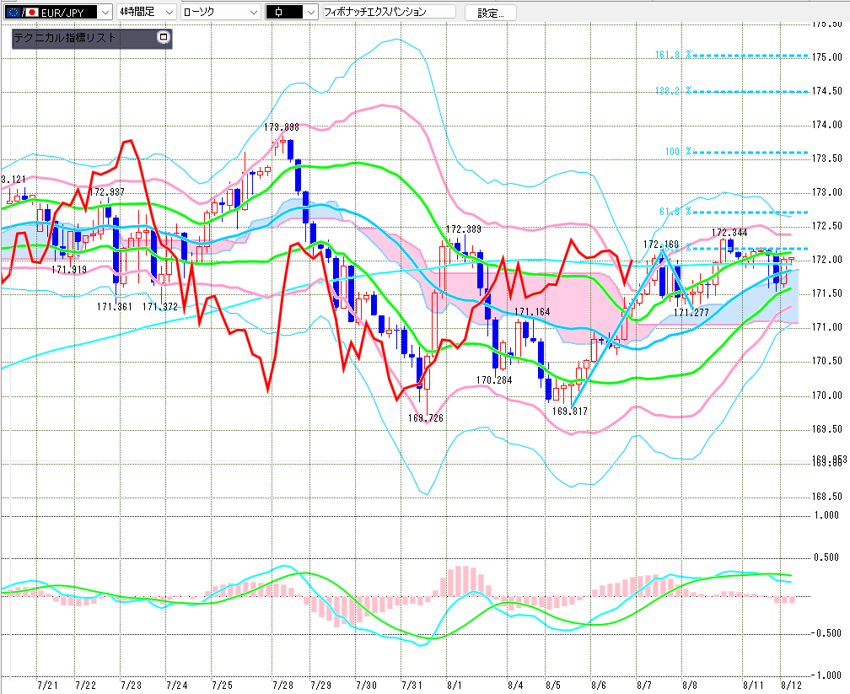Click the 175.00 price axis label

827,57
